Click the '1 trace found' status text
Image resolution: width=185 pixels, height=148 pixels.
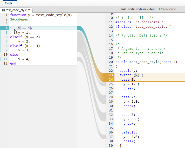167,9
